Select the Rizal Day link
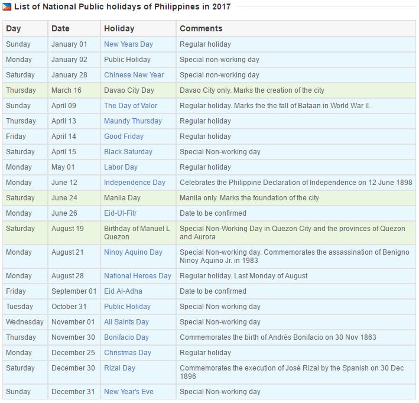The image size is (419, 403). tap(119, 368)
